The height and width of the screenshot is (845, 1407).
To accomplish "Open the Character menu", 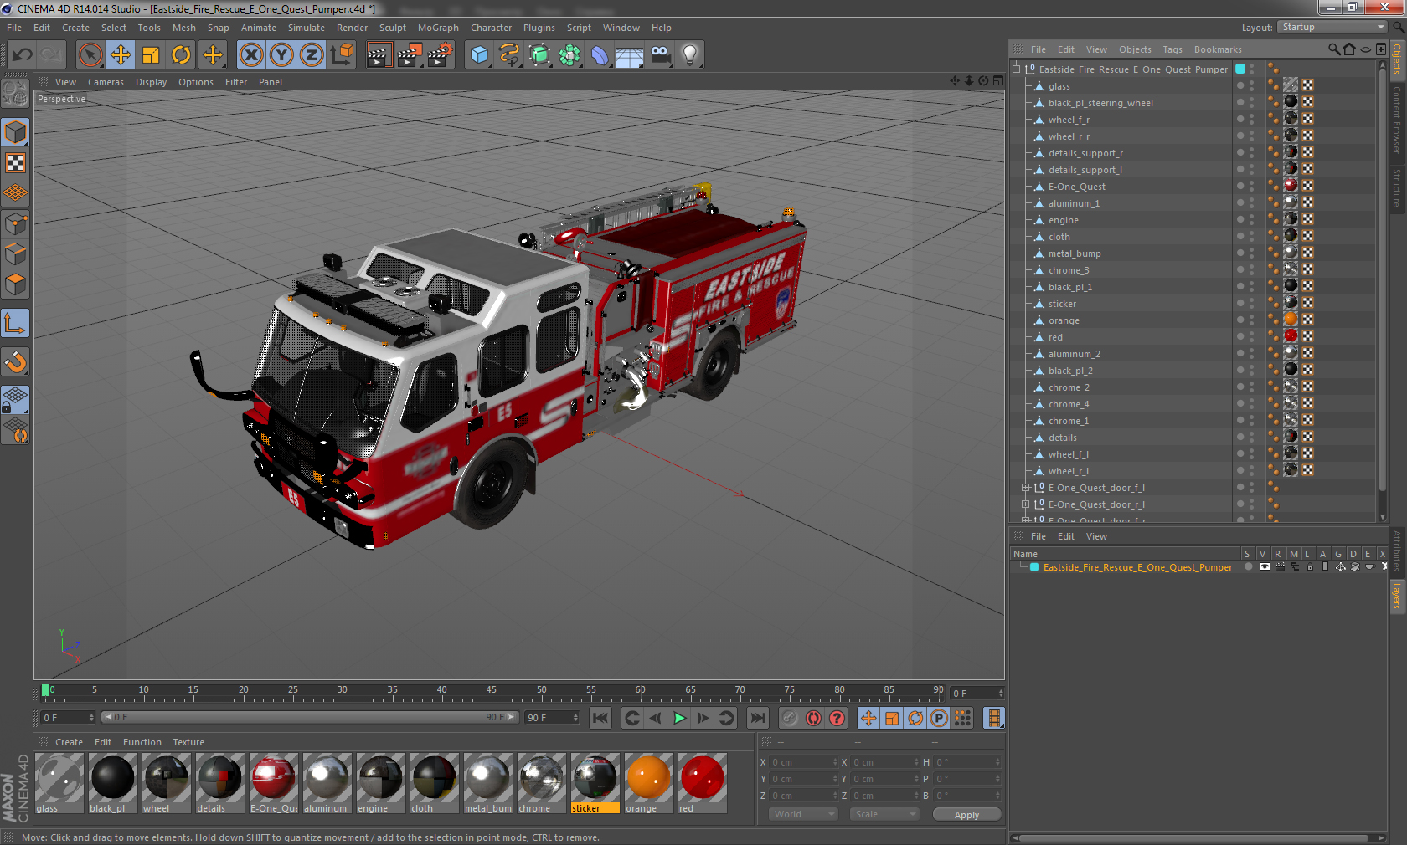I will pos(491,28).
